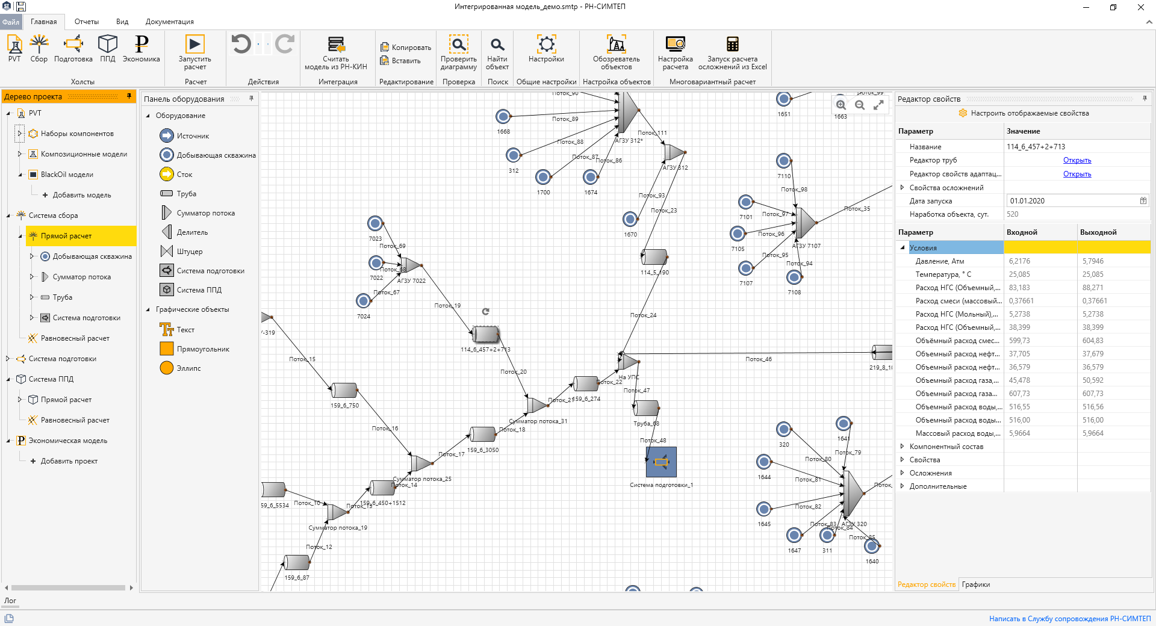Click the save icon in title bar
Image resolution: width=1156 pixels, height=626 pixels.
click(x=21, y=7)
